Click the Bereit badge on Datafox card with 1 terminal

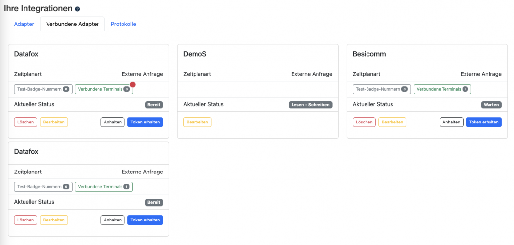pos(154,203)
